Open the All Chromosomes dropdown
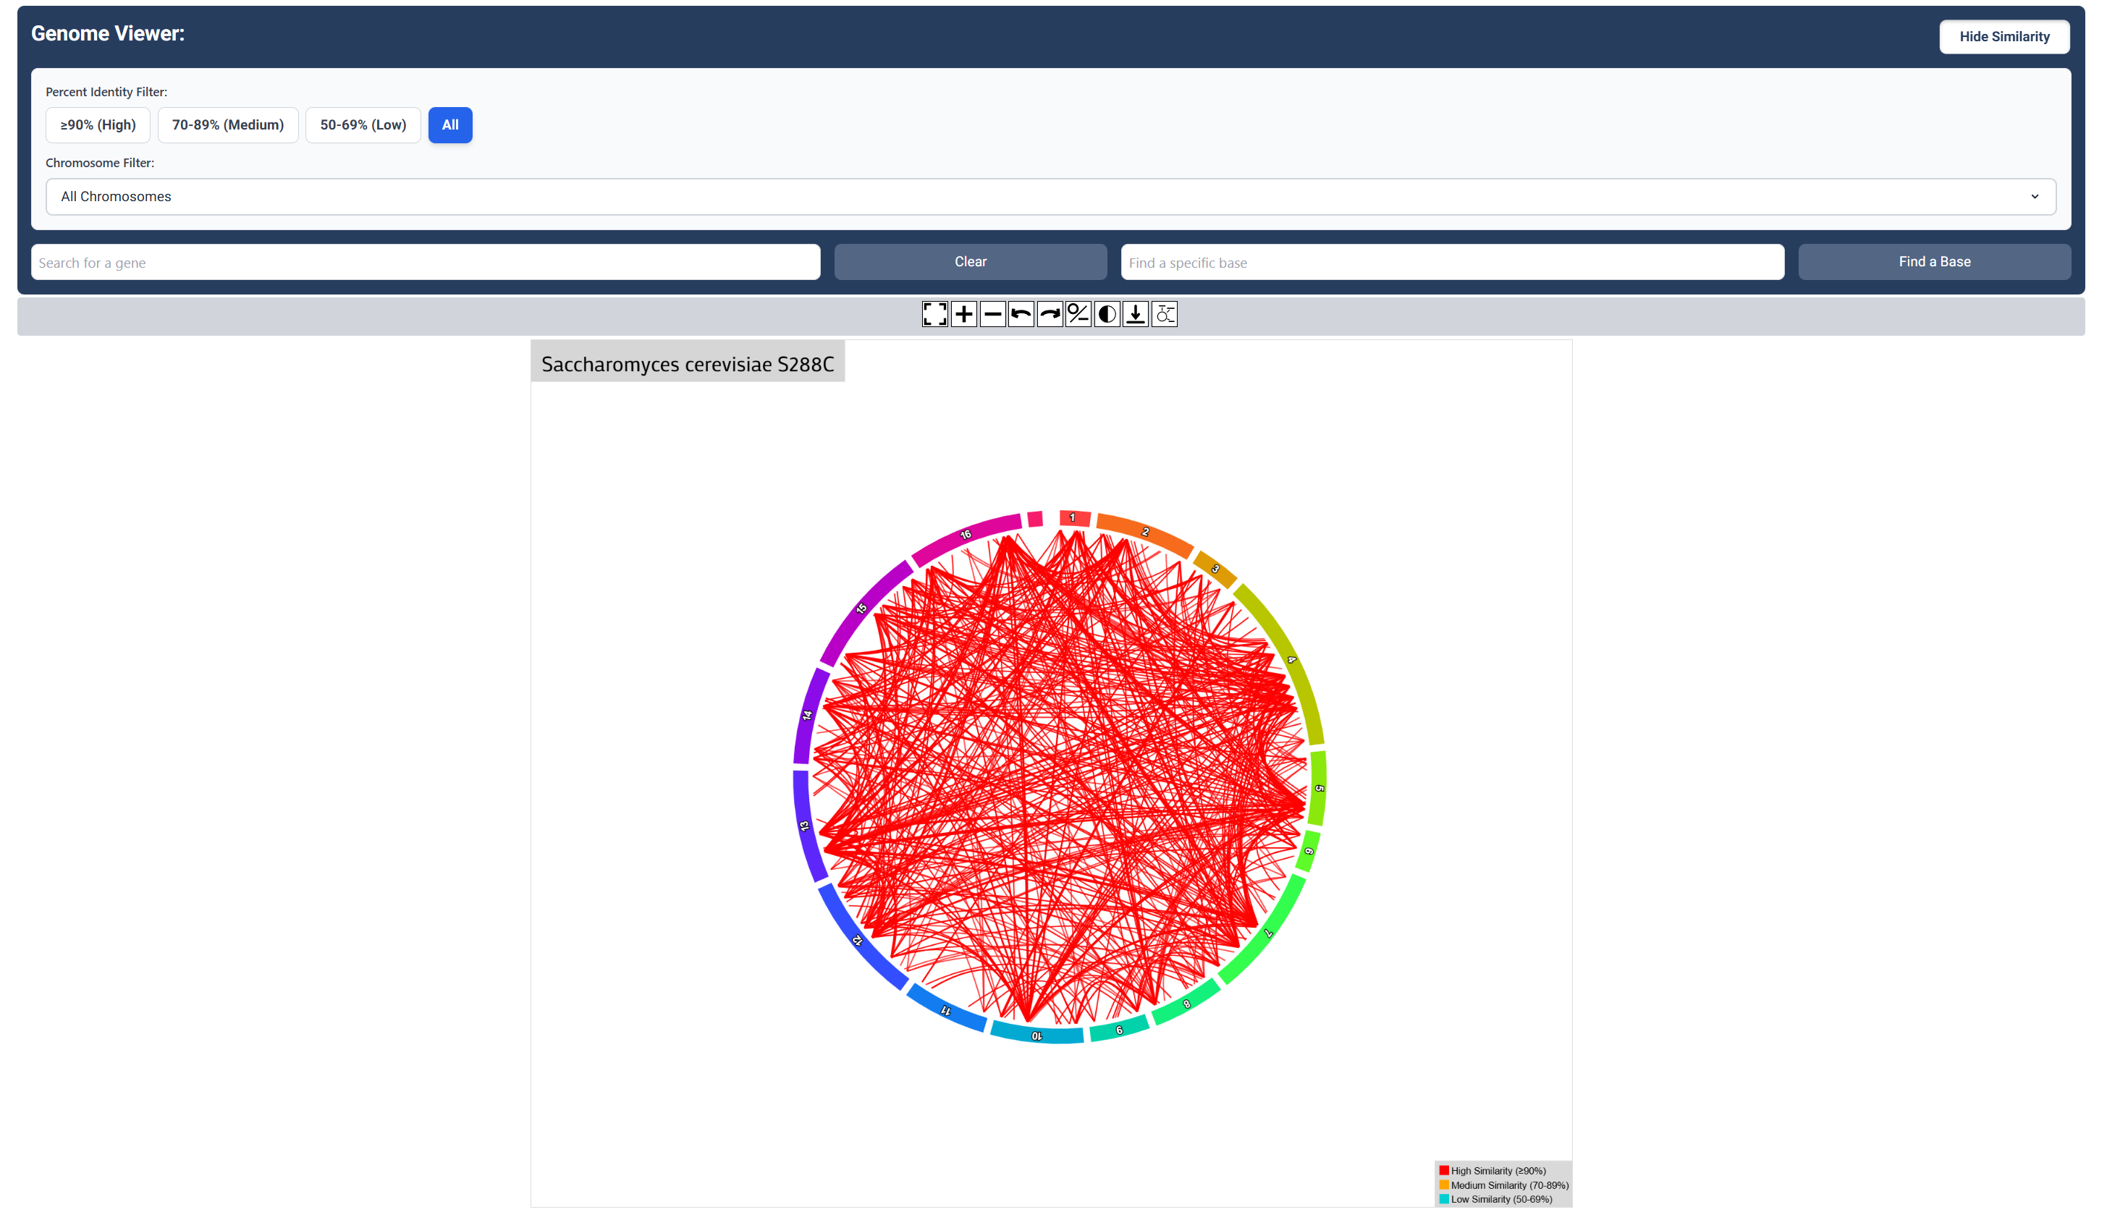2107x1220 pixels. [1050, 196]
